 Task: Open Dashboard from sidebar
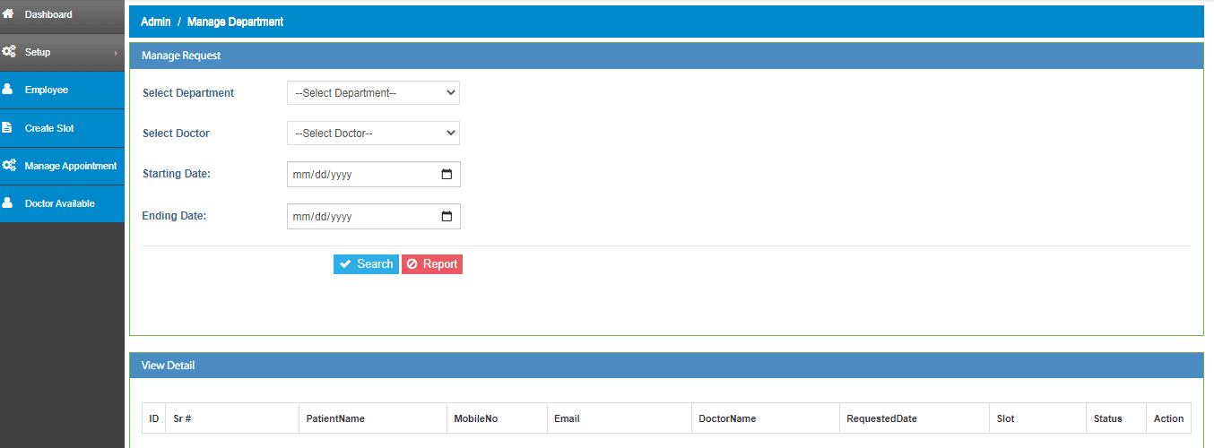point(62,15)
